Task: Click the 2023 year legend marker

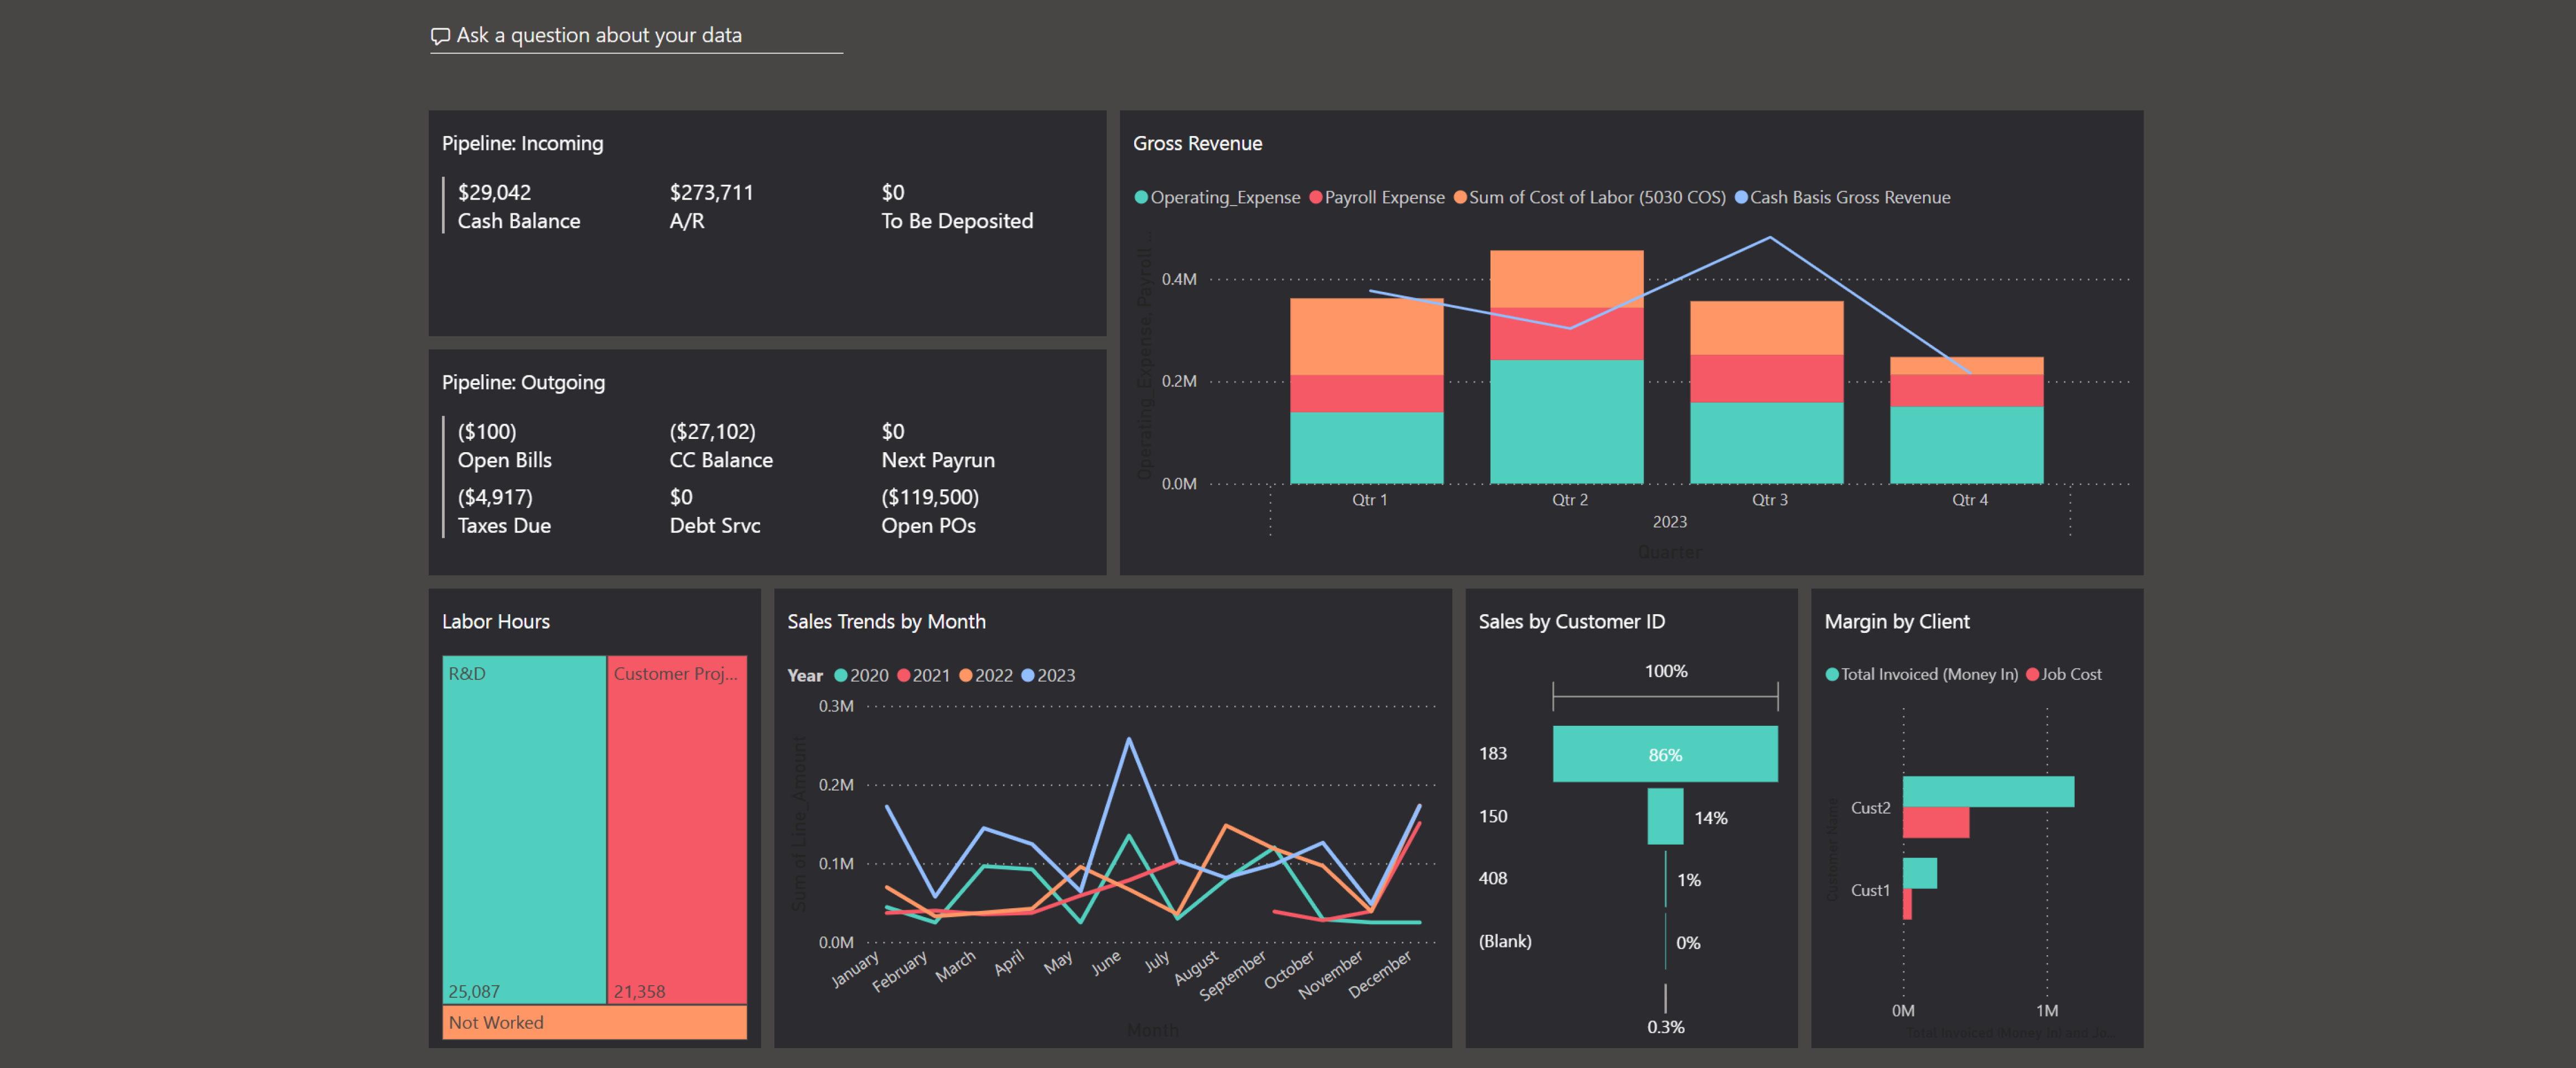Action: pyautogui.click(x=1028, y=677)
